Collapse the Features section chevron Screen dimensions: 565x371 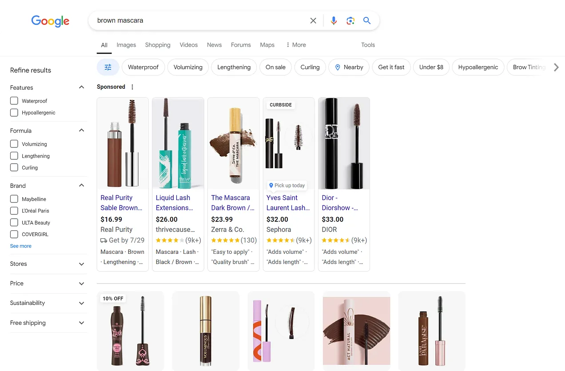click(x=81, y=87)
